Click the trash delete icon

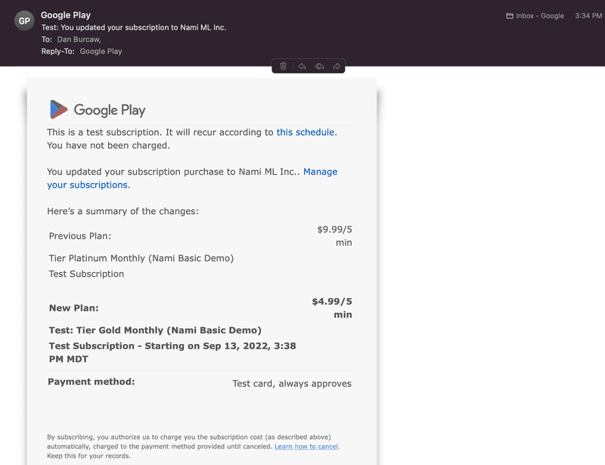tap(283, 66)
